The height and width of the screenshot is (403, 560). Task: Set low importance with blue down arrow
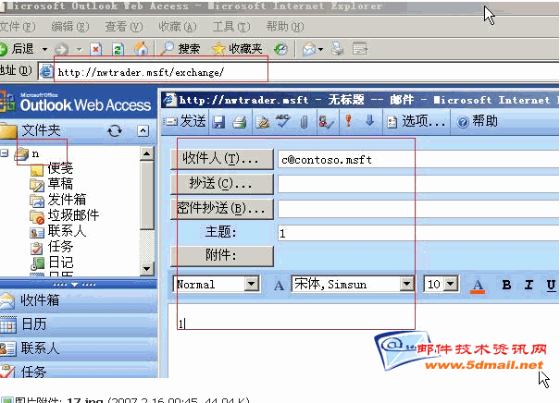(369, 121)
